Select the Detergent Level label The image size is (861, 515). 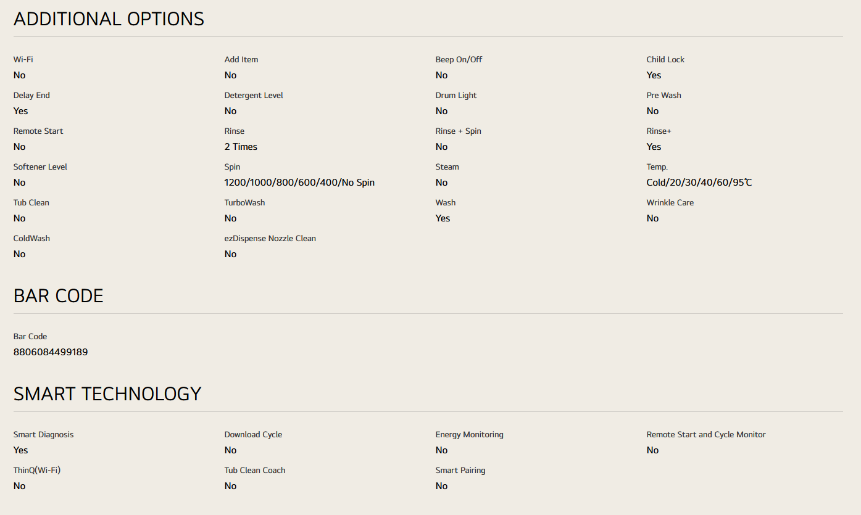coord(254,96)
